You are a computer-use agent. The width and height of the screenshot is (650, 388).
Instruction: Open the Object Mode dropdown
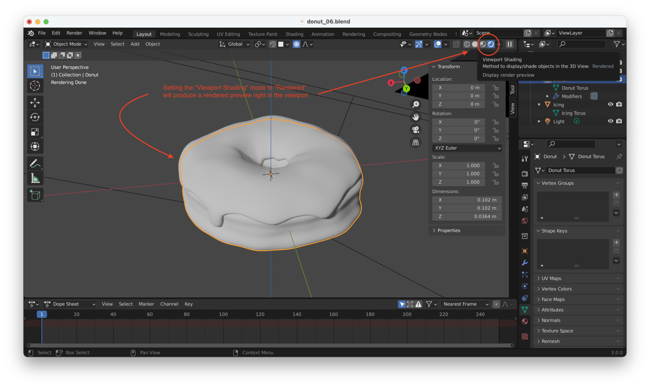coord(66,44)
